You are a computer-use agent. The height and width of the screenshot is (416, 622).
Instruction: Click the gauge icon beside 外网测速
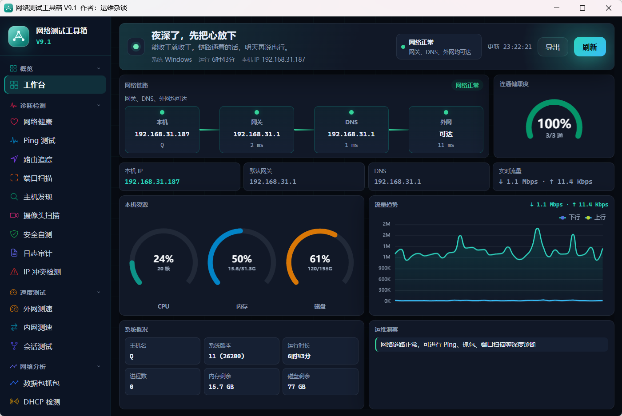(14, 309)
